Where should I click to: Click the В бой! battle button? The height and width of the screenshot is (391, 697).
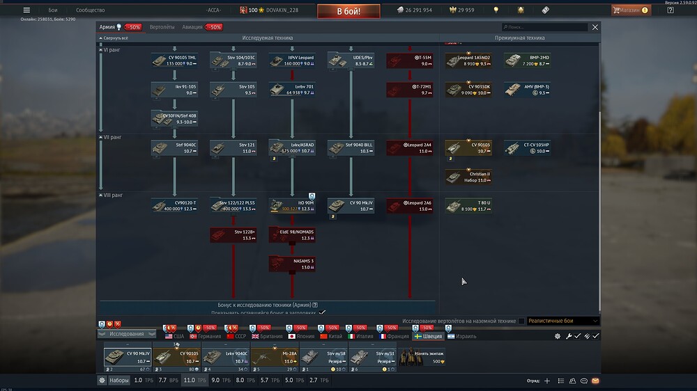348,11
